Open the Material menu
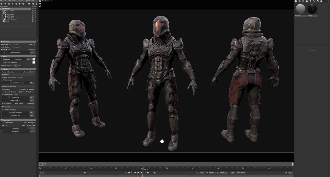 20,1
